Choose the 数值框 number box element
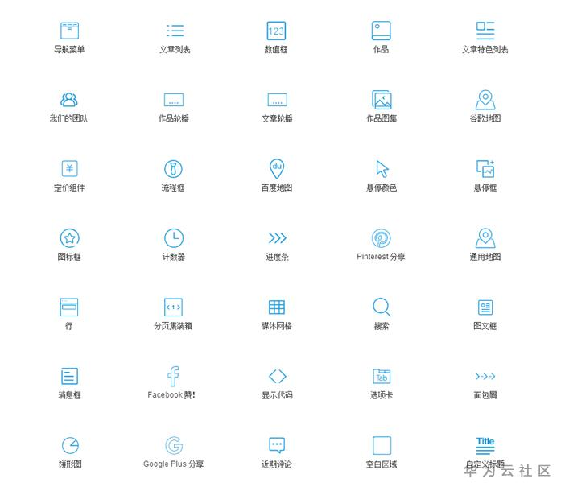 pos(276,31)
